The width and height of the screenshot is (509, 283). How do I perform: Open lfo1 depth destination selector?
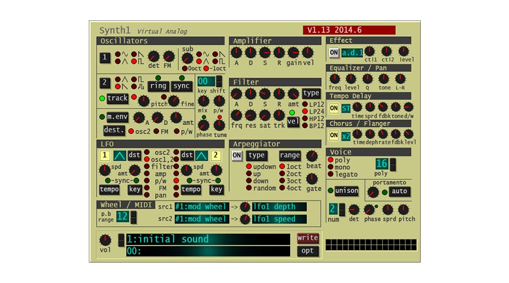(x=279, y=207)
